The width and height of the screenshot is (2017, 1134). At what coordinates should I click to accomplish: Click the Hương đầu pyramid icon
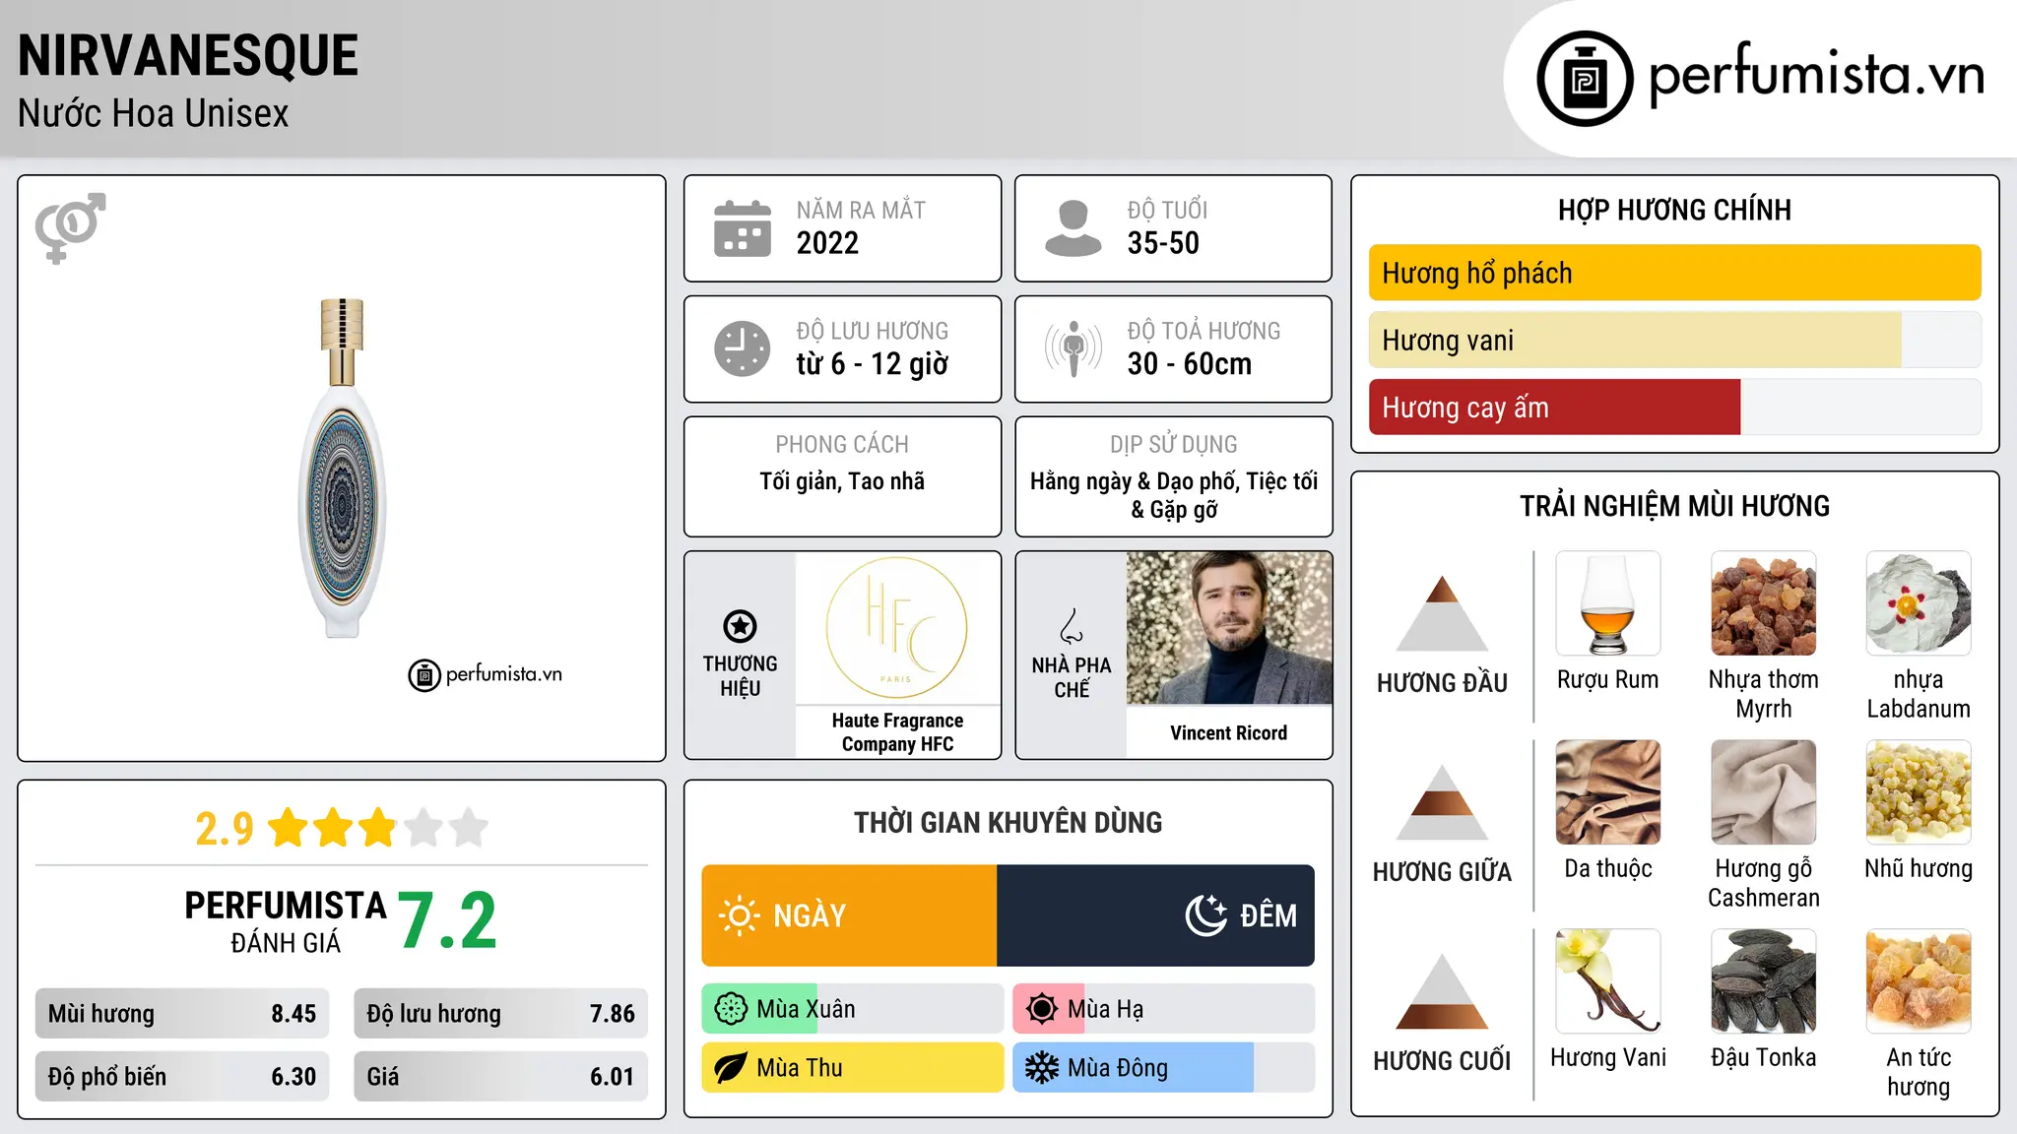coord(1442,613)
